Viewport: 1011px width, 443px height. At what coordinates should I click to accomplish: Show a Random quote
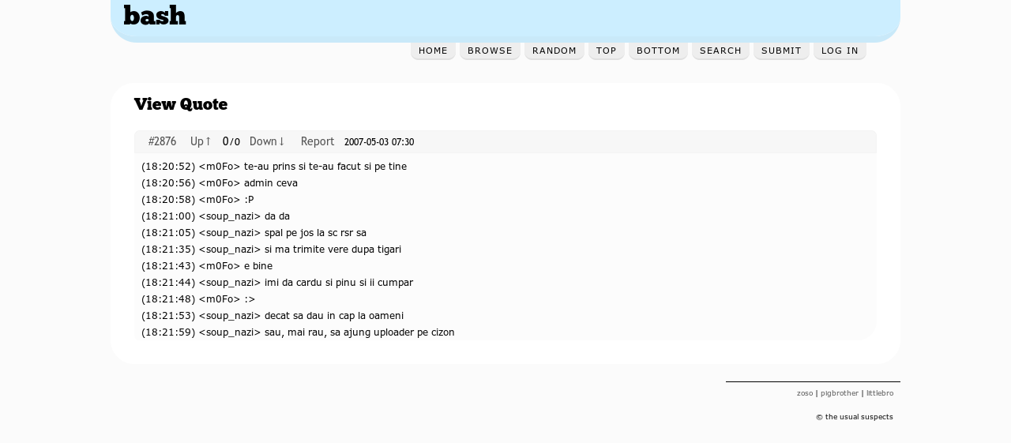[554, 51]
